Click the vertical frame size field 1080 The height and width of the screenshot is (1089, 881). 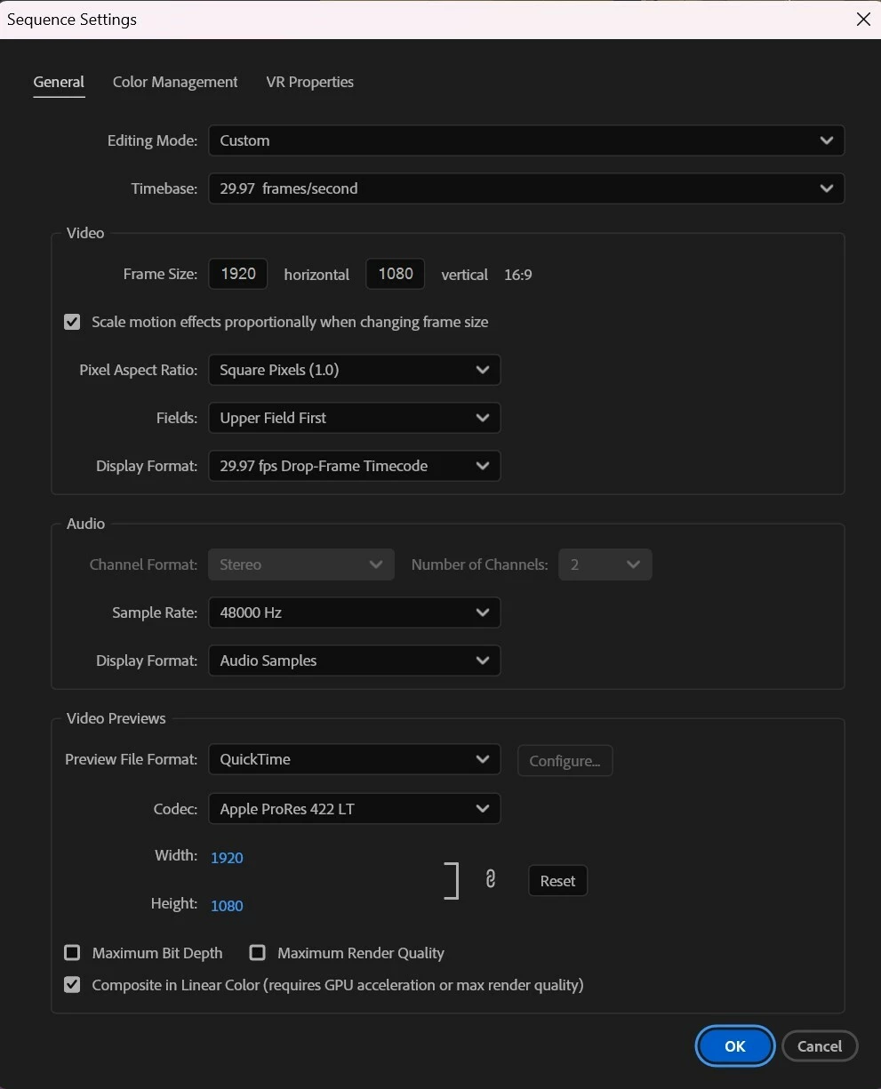pyautogui.click(x=396, y=274)
